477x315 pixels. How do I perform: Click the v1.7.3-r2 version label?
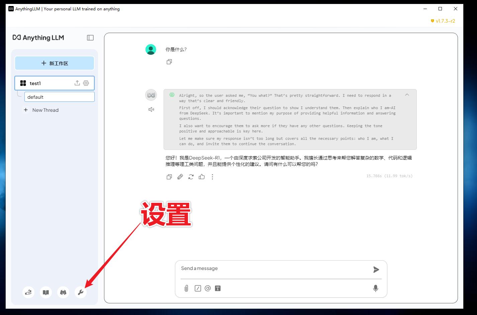pyautogui.click(x=443, y=21)
